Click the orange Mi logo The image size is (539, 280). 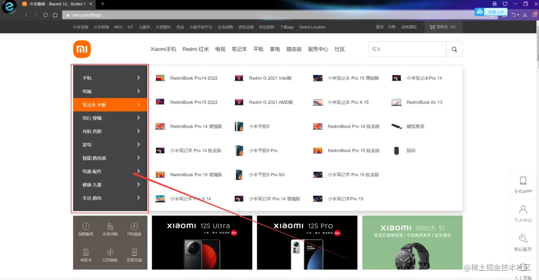(82, 49)
